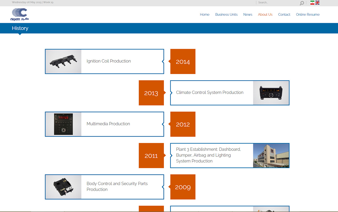This screenshot has height=212, width=338.
Task: Switch language with the Iran flag icon
Action: 312,3
